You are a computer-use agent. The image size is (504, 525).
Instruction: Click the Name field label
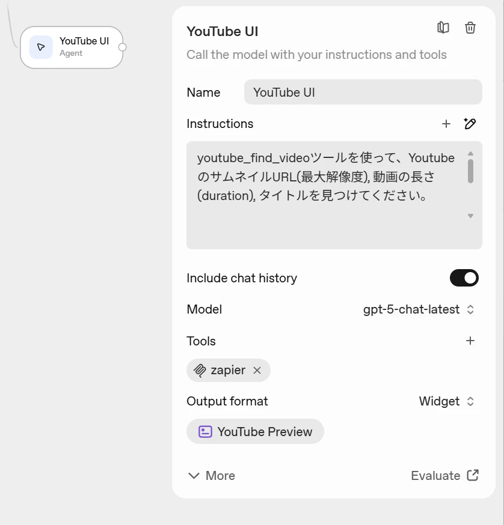coord(203,93)
